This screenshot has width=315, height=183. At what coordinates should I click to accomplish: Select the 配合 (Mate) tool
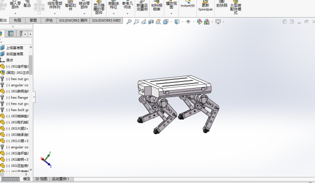[27, 5]
